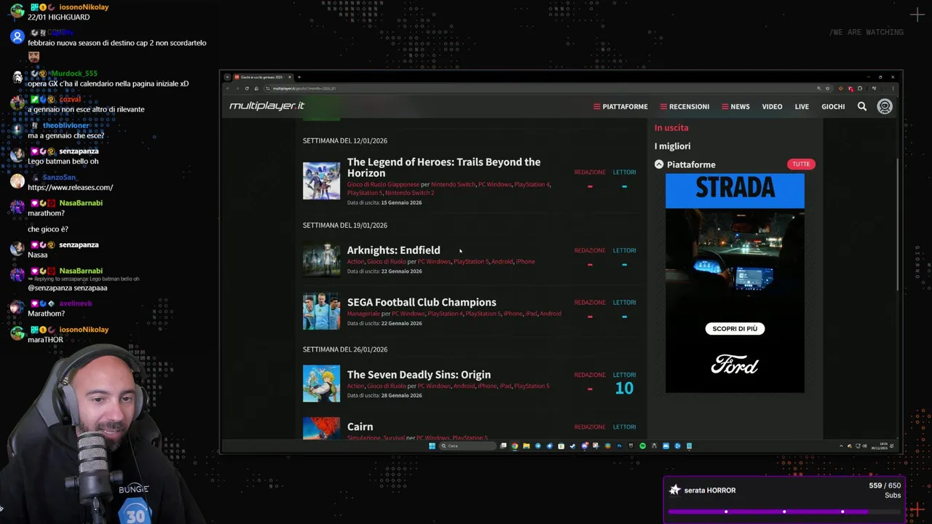Go to the LIVE section
Image resolution: width=932 pixels, height=524 pixels.
point(802,106)
